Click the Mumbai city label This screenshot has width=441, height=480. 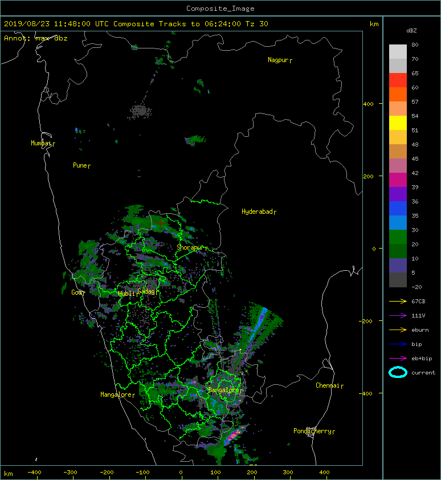tap(41, 143)
